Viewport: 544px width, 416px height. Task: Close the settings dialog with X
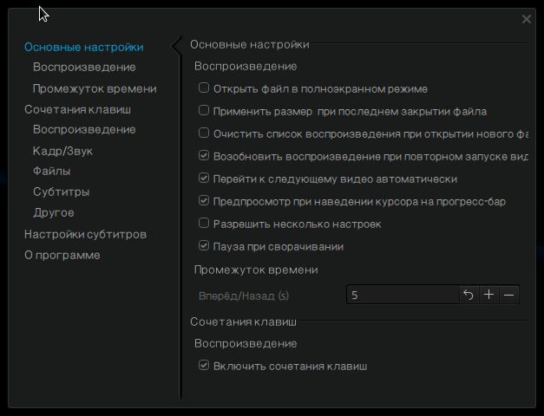(x=527, y=19)
